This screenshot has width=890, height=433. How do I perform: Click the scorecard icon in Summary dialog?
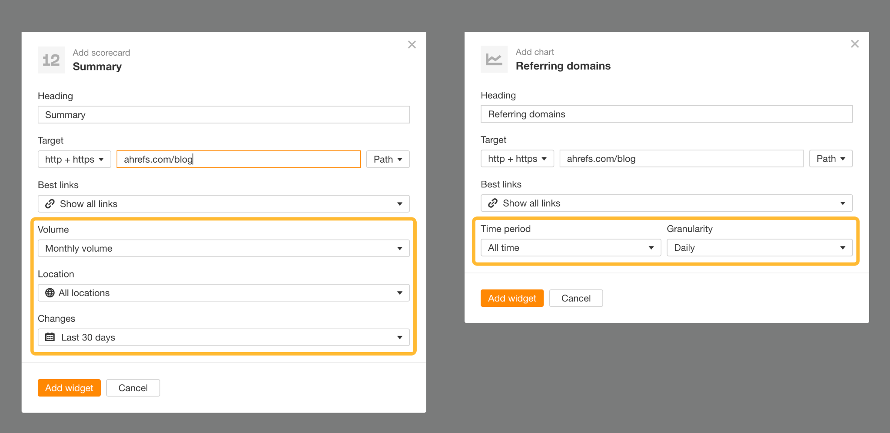[x=51, y=60]
